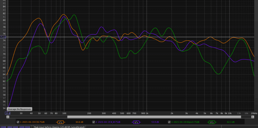Select the 2: 2023-04-19 B_W 75dB trace label
The image size is (258, 128).
(x=108, y=122)
